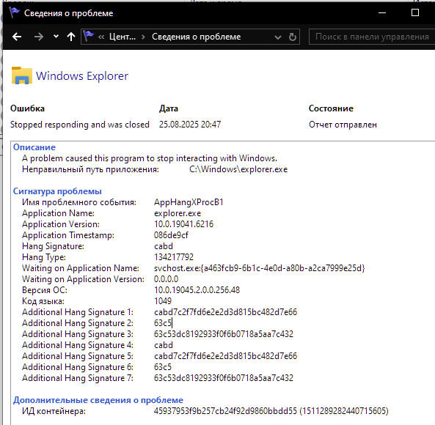Refresh the page with the refresh icon

tap(293, 37)
